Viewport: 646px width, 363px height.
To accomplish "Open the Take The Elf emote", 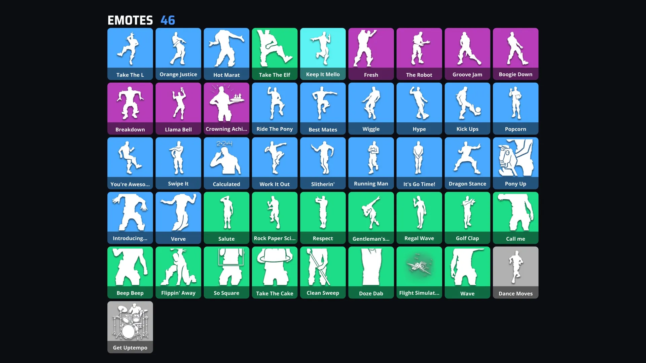I will point(275,54).
